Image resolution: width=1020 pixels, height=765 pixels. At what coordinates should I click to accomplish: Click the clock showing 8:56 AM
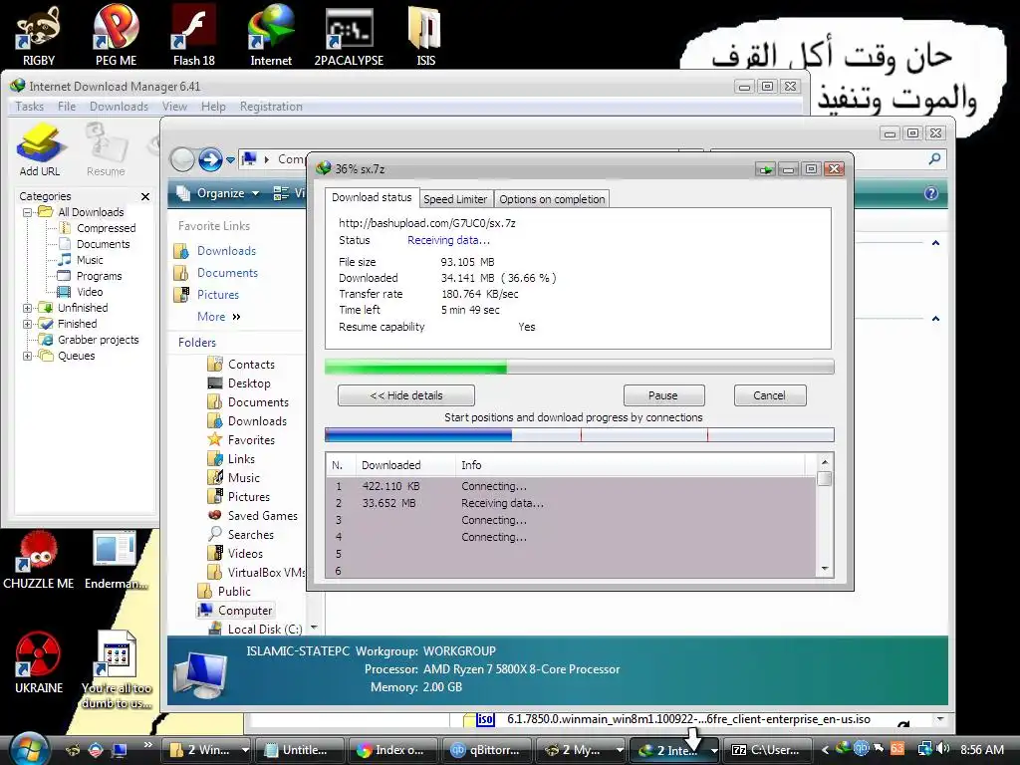coord(981,750)
